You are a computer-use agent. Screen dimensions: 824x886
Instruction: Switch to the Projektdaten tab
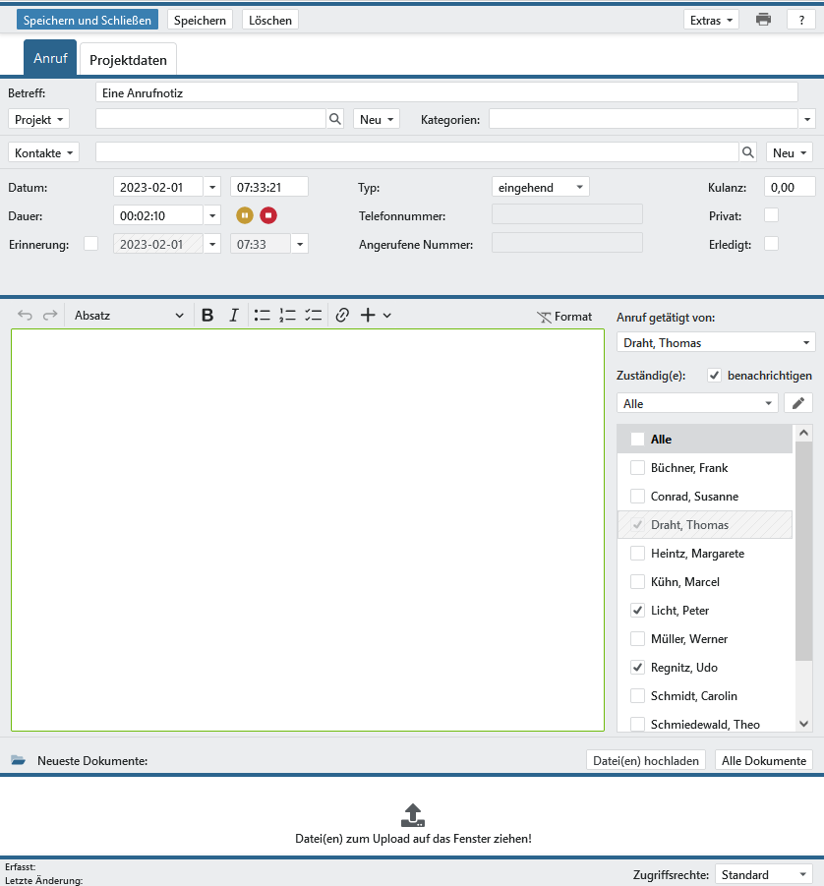tap(128, 60)
